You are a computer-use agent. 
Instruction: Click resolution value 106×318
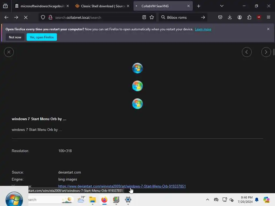point(65,151)
